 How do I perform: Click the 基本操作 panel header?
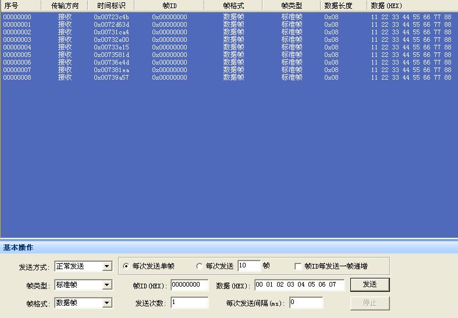(x=229, y=248)
